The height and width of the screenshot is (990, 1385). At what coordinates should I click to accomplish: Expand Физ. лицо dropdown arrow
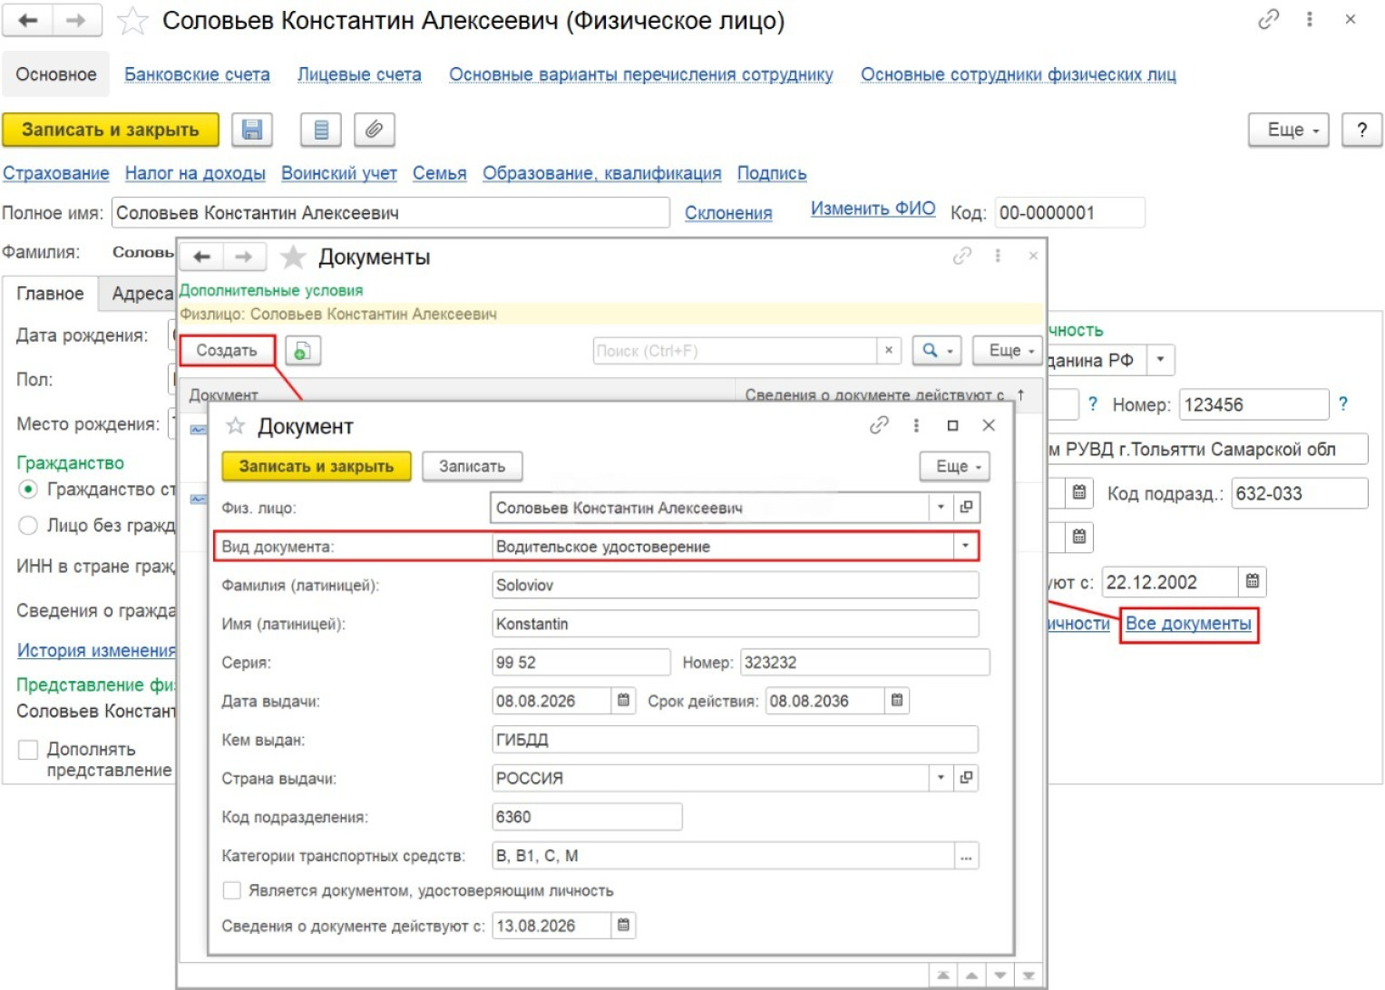[941, 507]
